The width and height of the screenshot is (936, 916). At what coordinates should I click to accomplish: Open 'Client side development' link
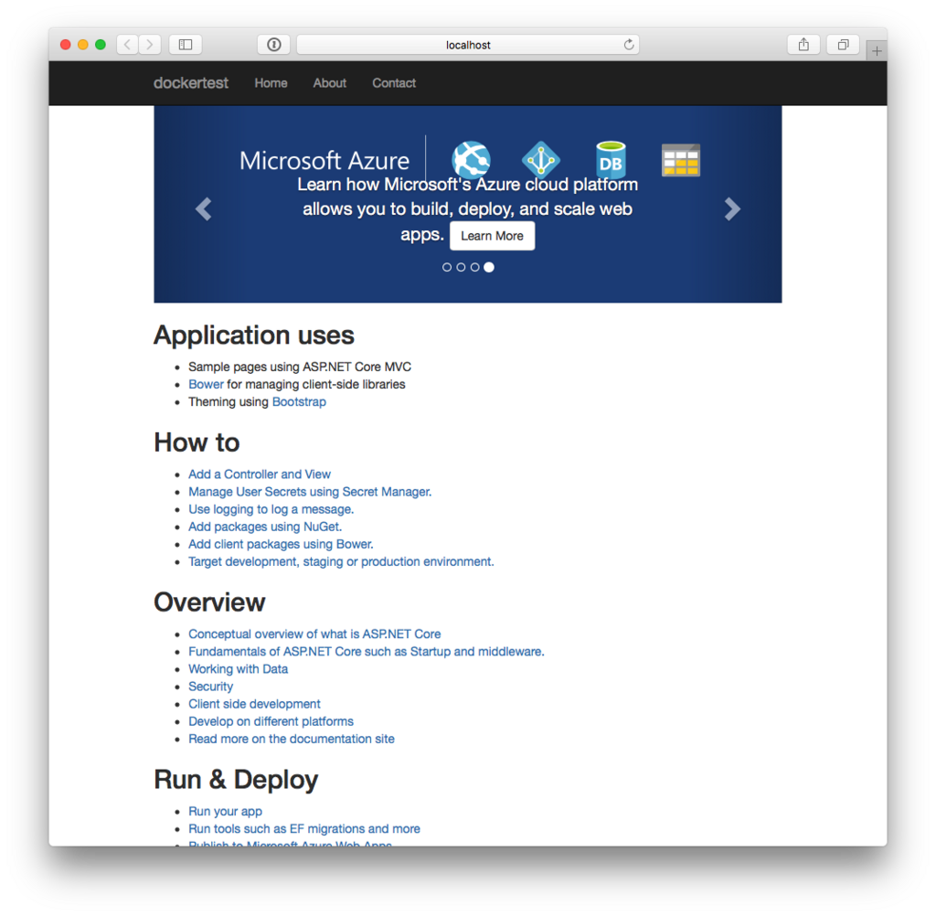[254, 704]
